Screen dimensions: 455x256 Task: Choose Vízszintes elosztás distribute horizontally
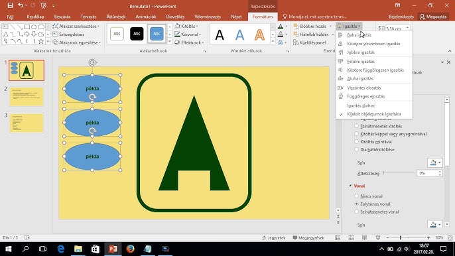pyautogui.click(x=374, y=88)
